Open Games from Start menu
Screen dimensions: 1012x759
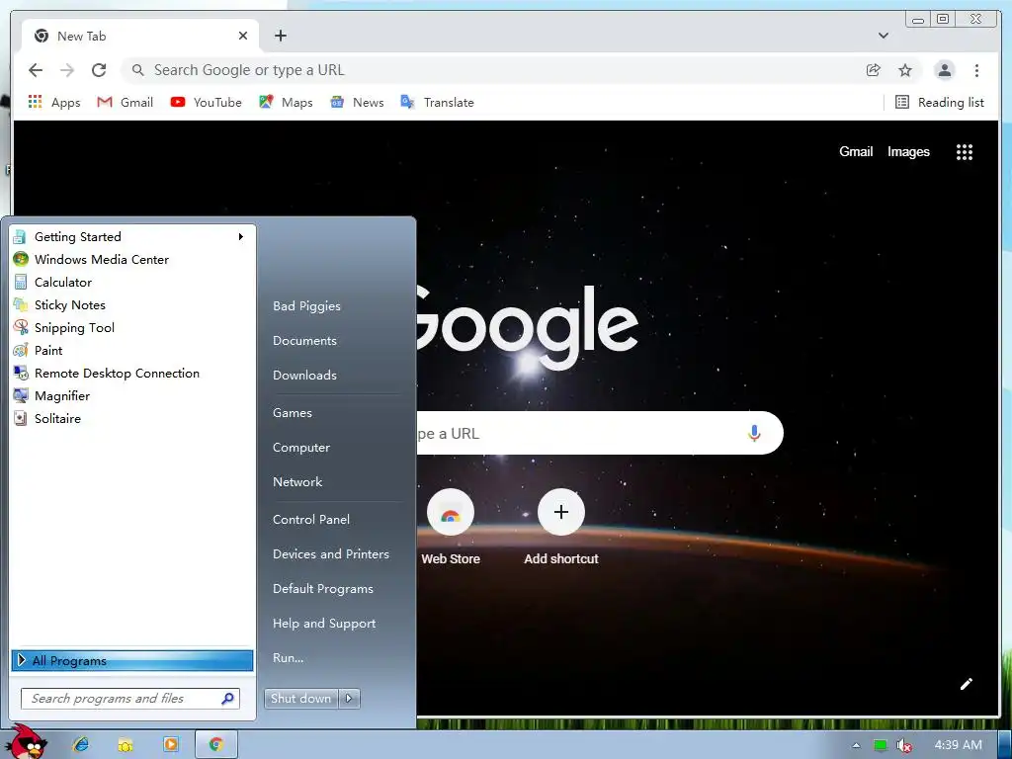(293, 413)
